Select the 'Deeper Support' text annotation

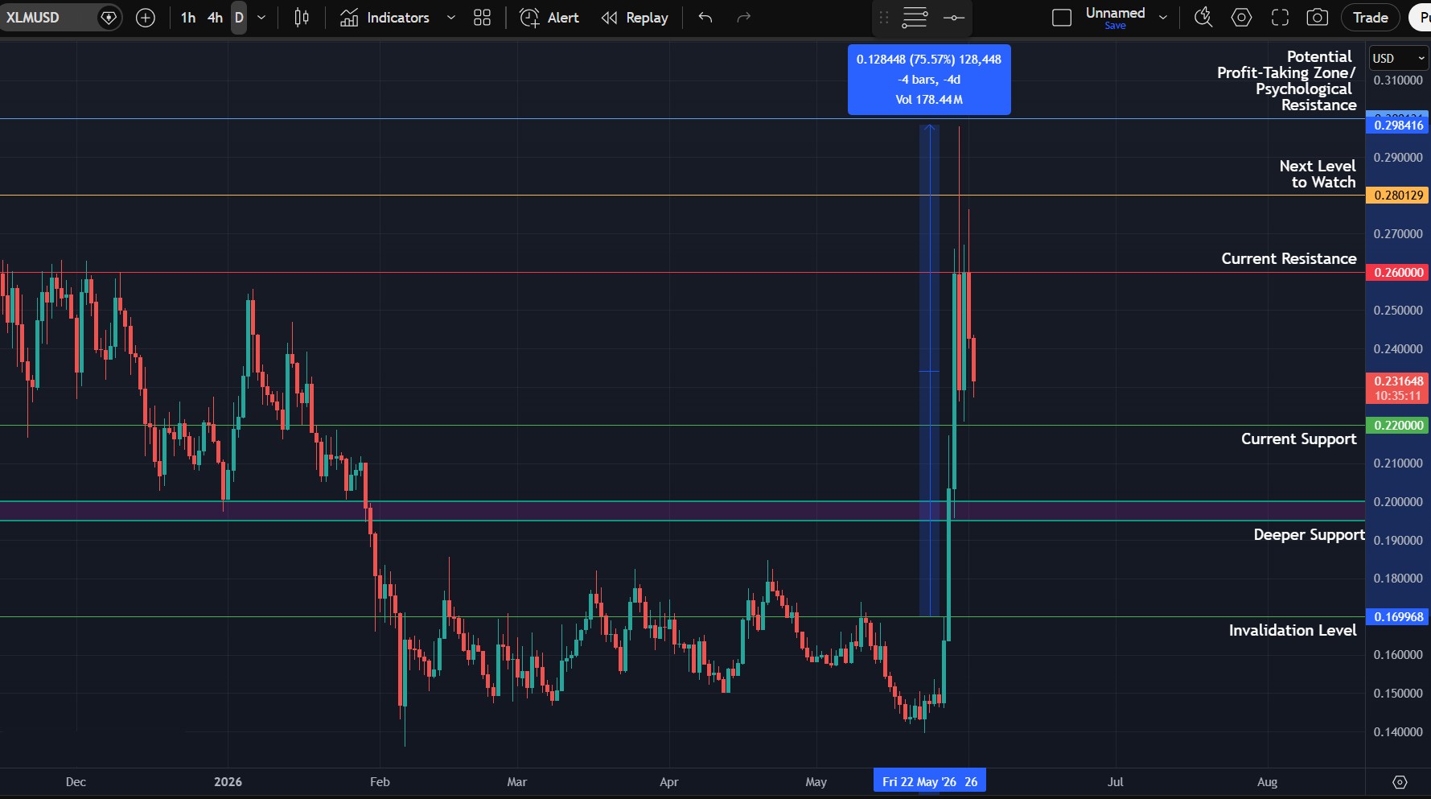tap(1309, 534)
